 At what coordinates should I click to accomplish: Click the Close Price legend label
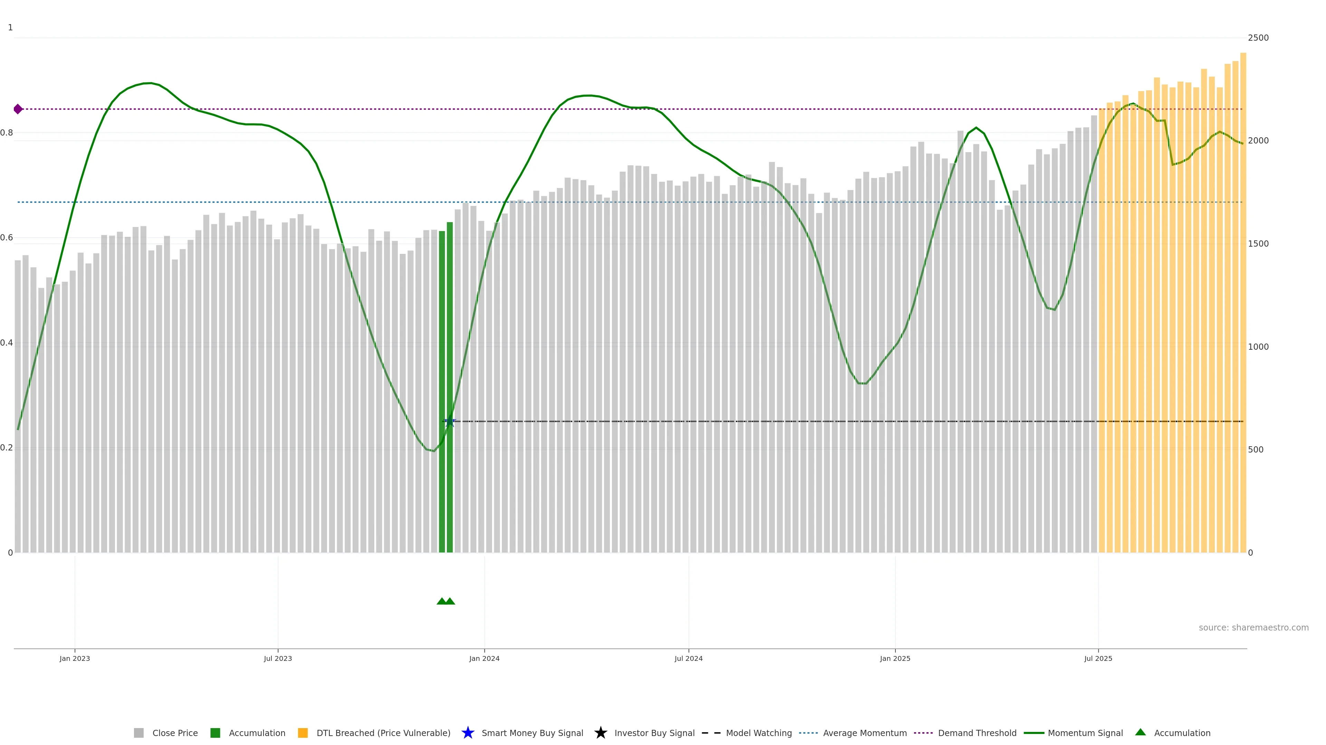pos(175,733)
